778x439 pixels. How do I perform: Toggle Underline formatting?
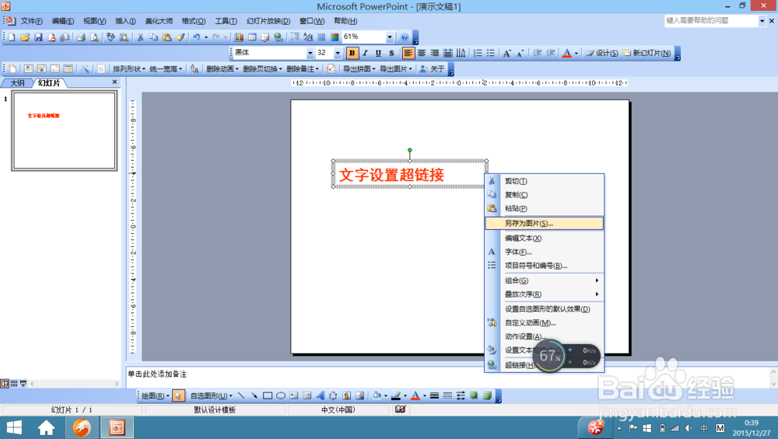[378, 53]
